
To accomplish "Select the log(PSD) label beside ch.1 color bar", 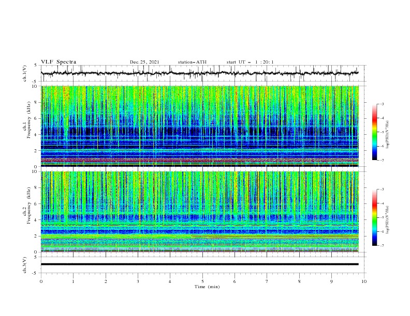I will pos(388,135).
